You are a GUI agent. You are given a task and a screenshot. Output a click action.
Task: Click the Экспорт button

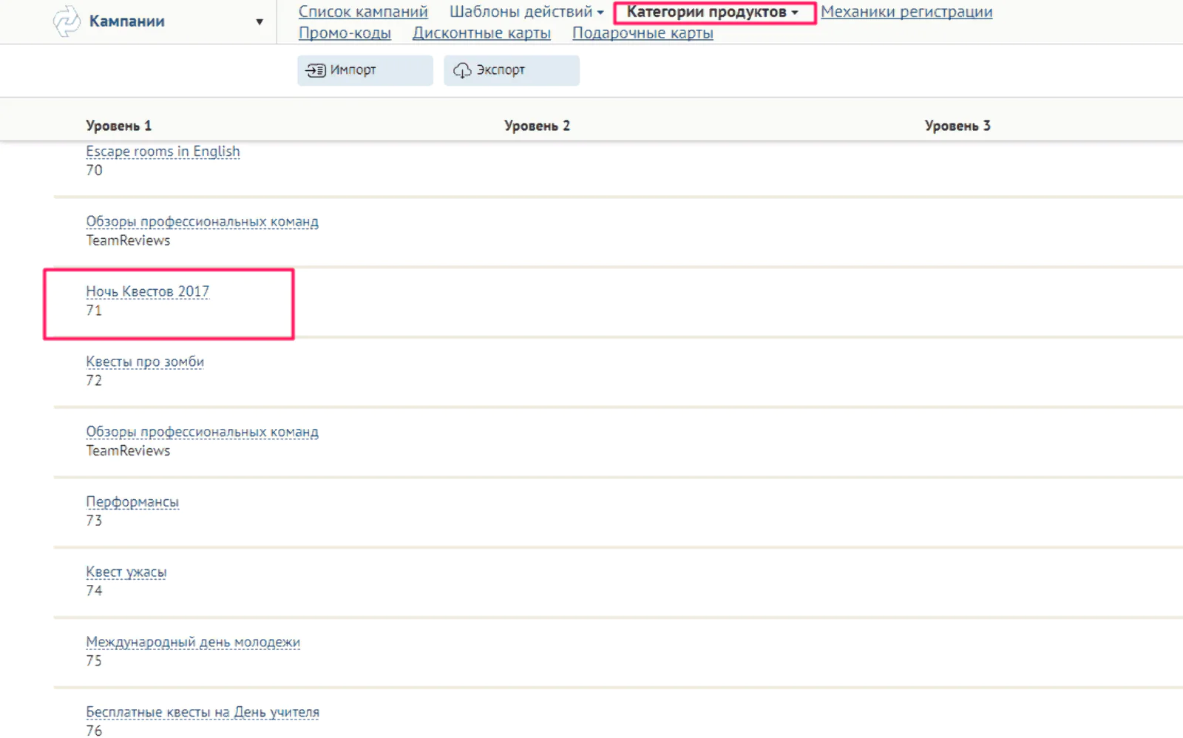tap(512, 70)
